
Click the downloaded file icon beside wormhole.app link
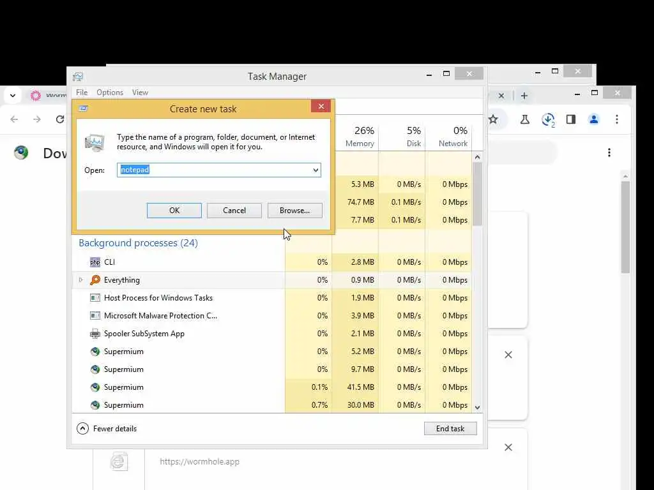(119, 462)
